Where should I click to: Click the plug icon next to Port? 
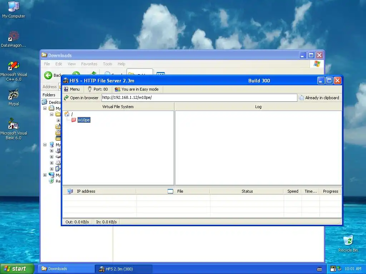coord(90,89)
